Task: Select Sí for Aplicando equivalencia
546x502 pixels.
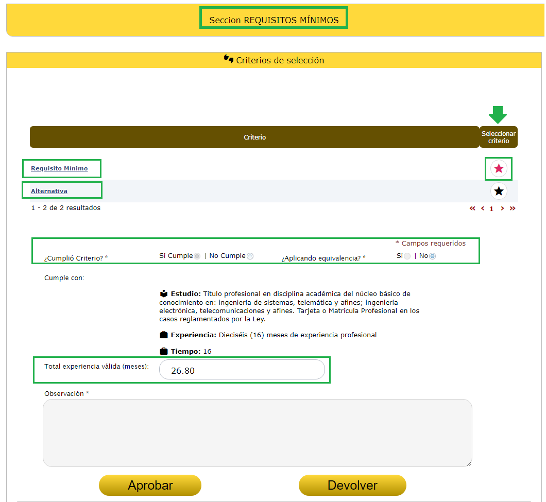Action: pos(407,256)
